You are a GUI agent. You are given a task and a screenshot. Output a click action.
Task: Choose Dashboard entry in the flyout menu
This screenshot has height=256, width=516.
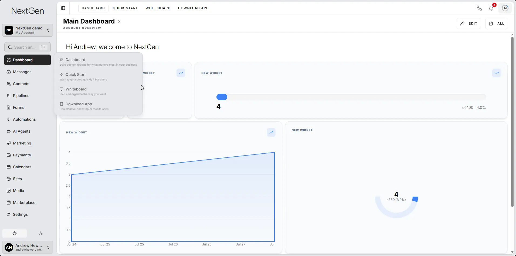point(99,62)
